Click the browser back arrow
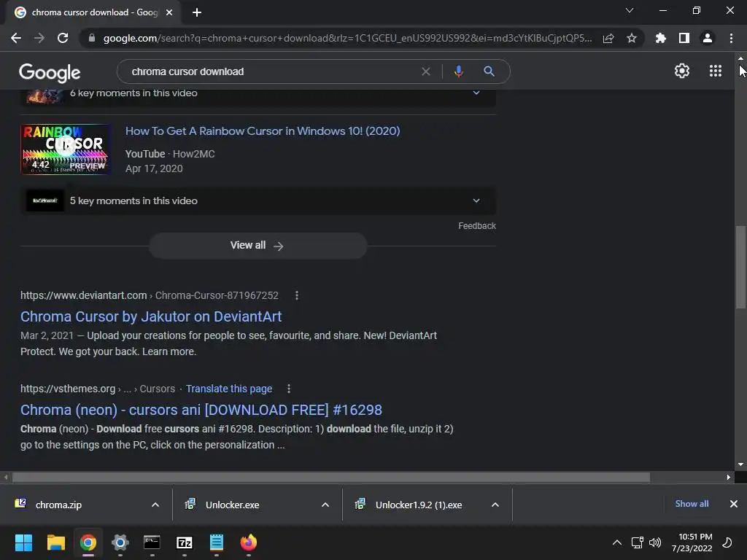The height and width of the screenshot is (560, 747). 16,38
